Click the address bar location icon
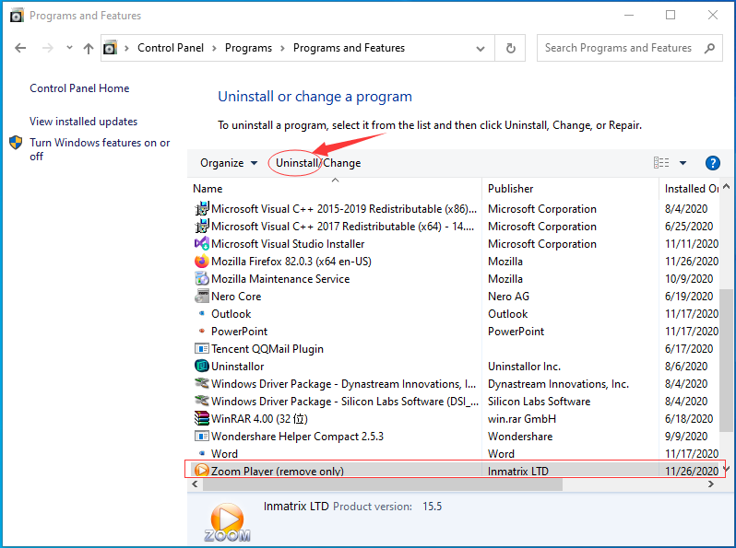This screenshot has height=548, width=736. click(x=110, y=48)
